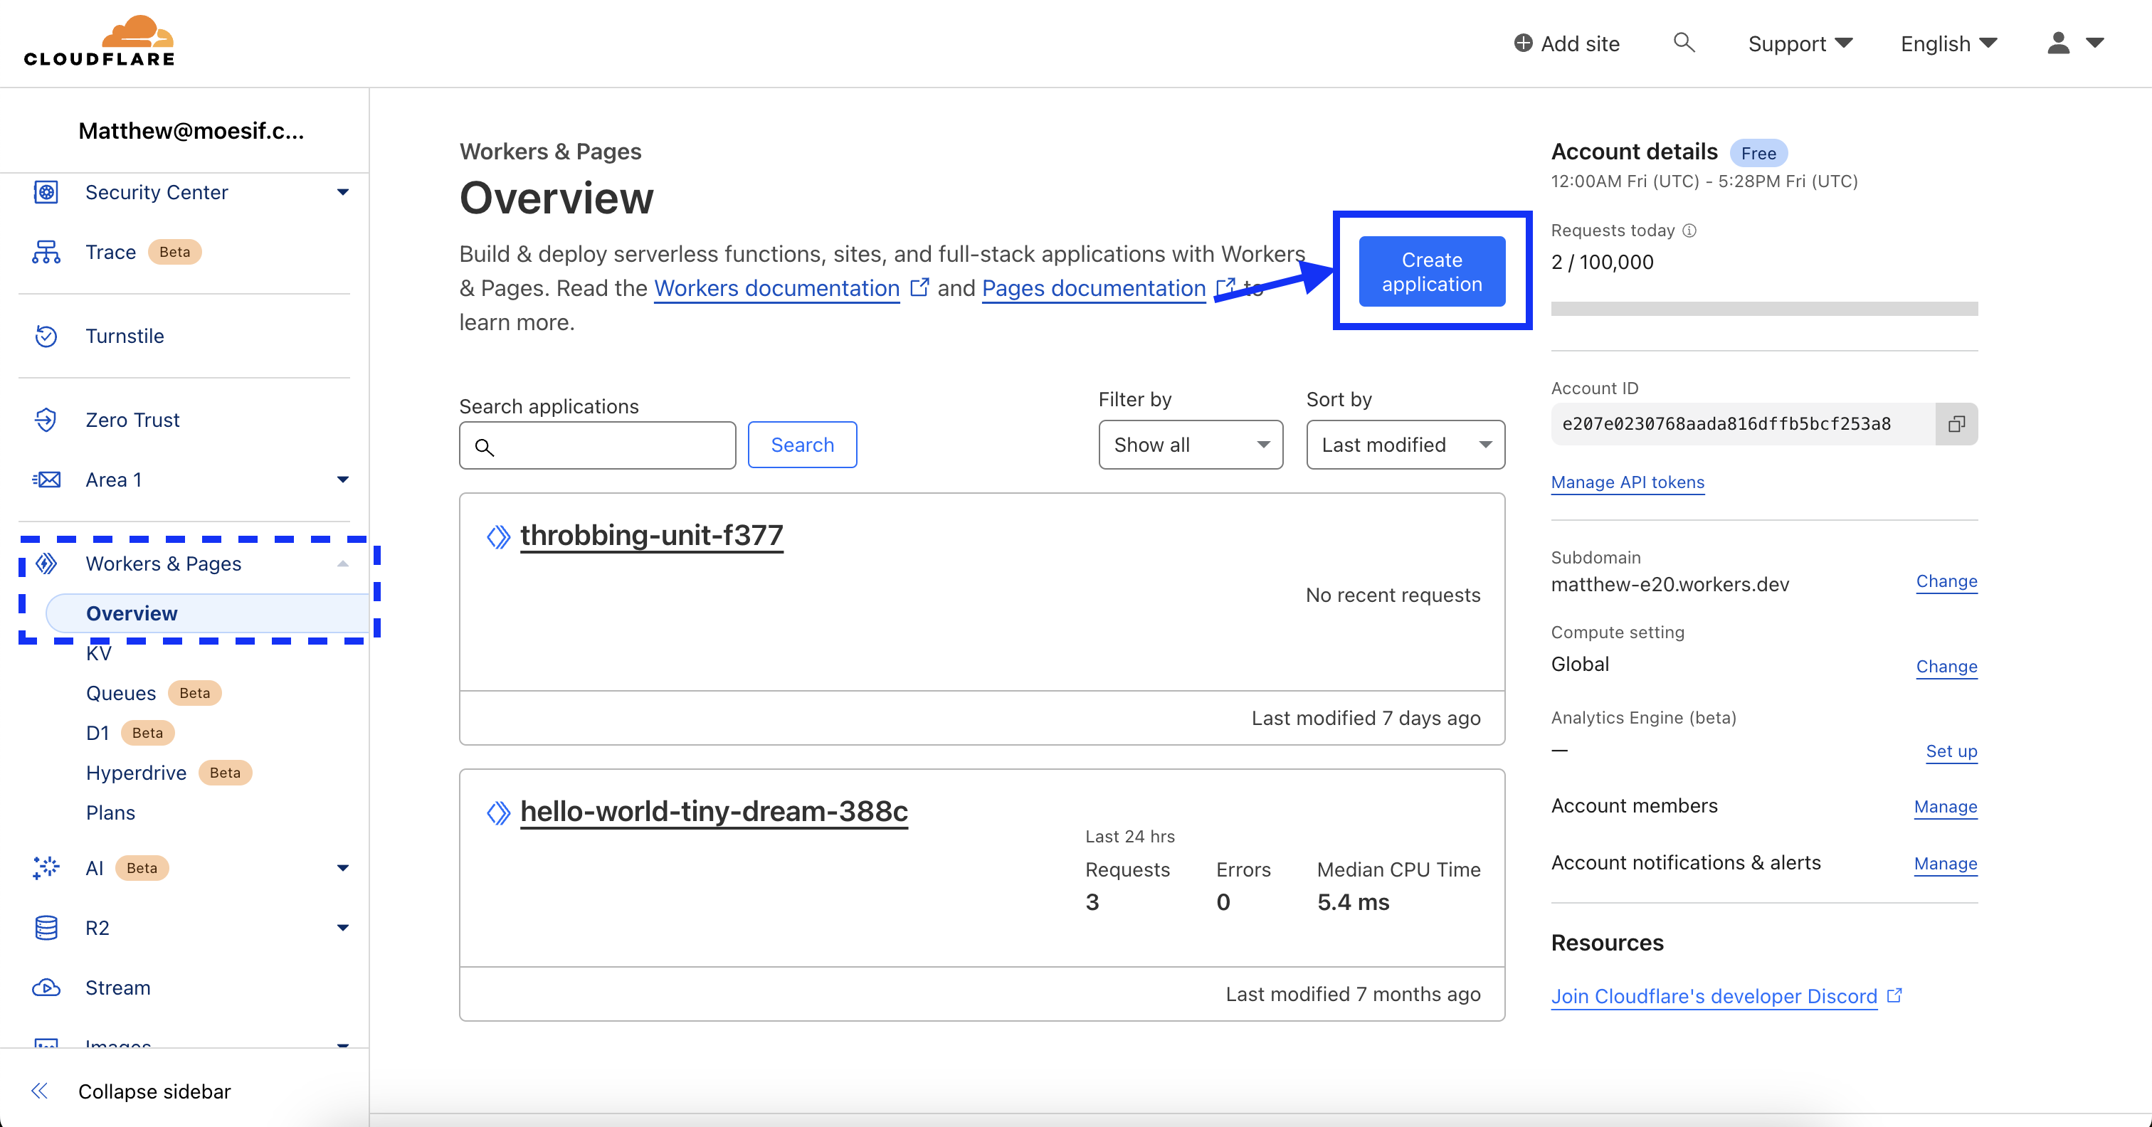Click the Turnstile shield icon
Screen dimensions: 2152x1127
click(x=46, y=336)
